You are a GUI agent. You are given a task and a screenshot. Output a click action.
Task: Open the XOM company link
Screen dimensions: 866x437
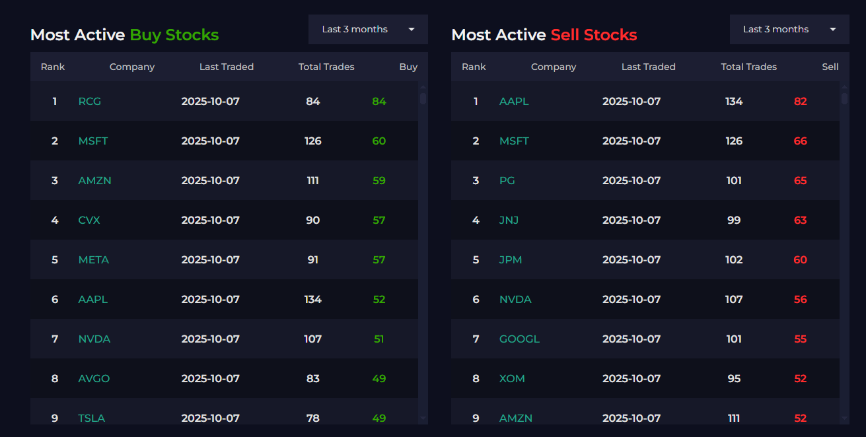[x=512, y=379]
